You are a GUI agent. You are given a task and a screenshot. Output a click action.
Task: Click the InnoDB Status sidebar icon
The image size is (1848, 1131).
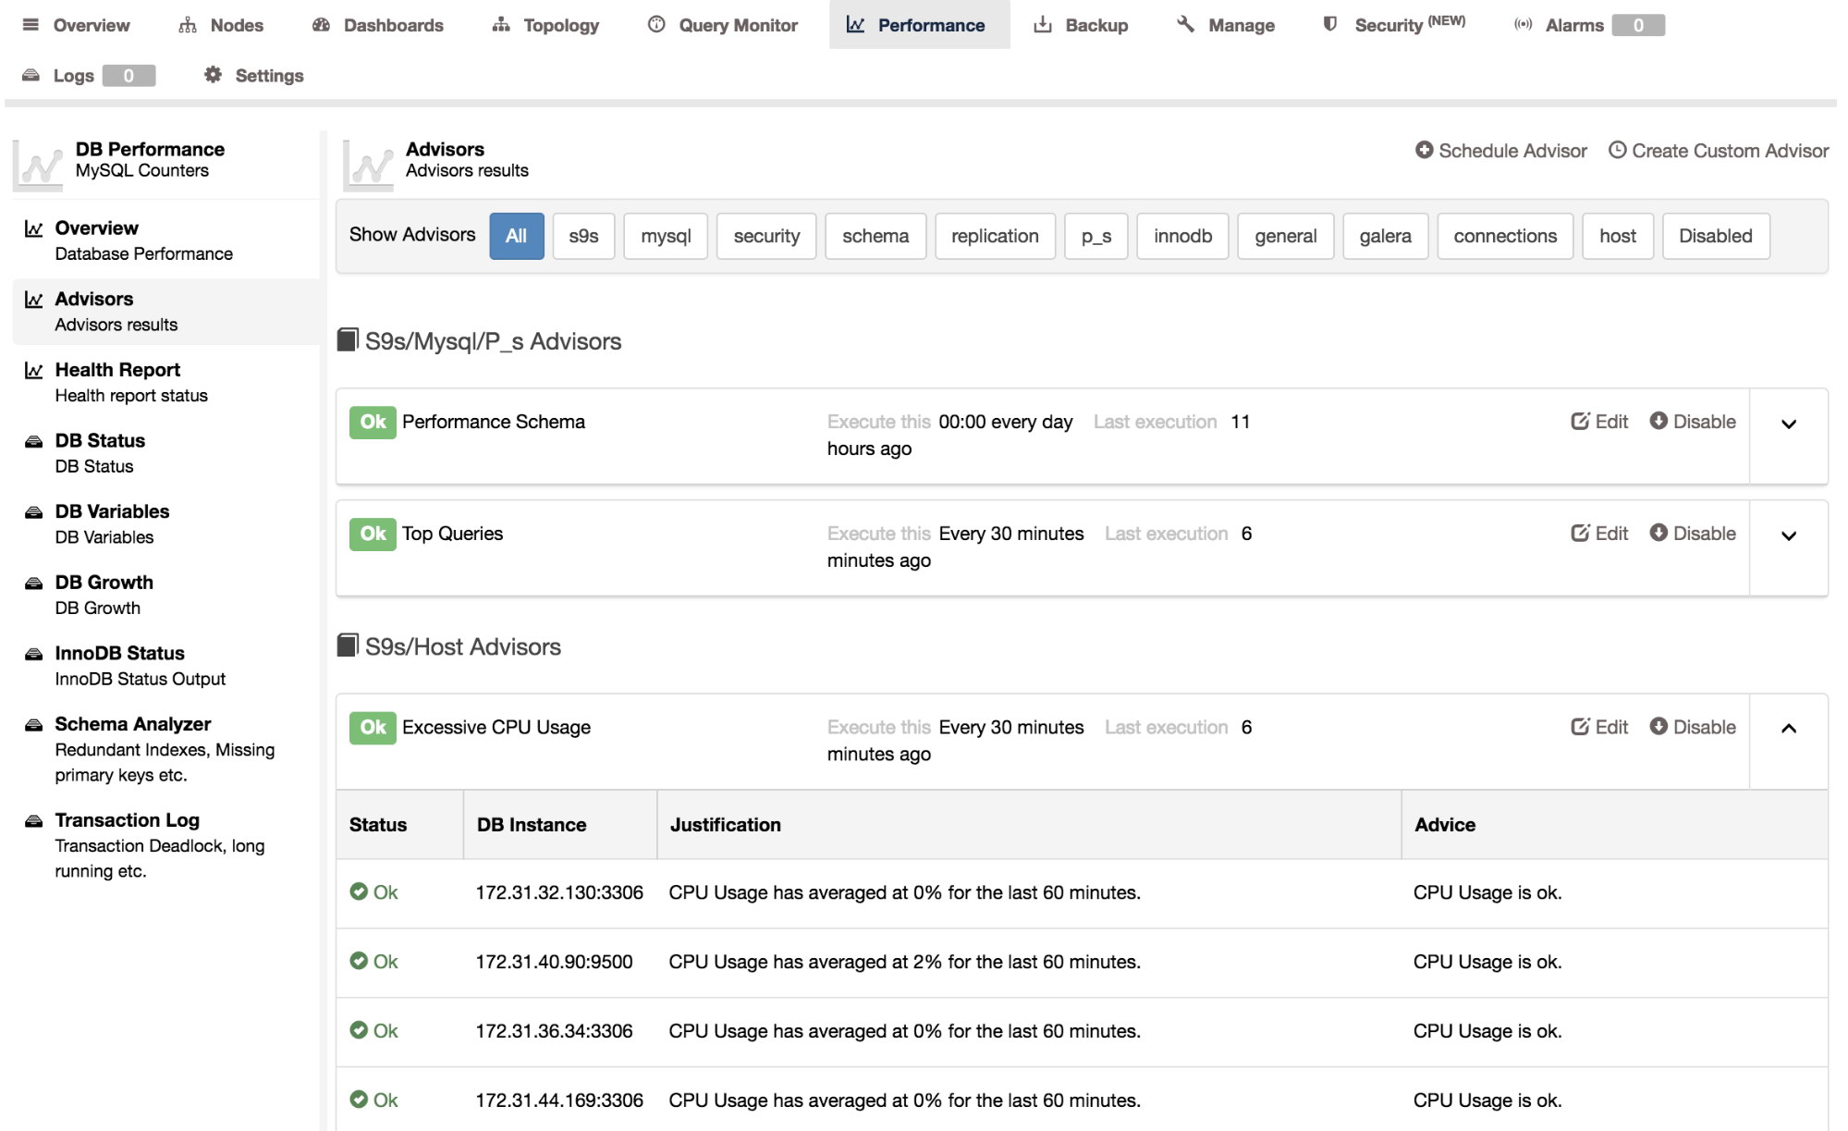click(34, 654)
